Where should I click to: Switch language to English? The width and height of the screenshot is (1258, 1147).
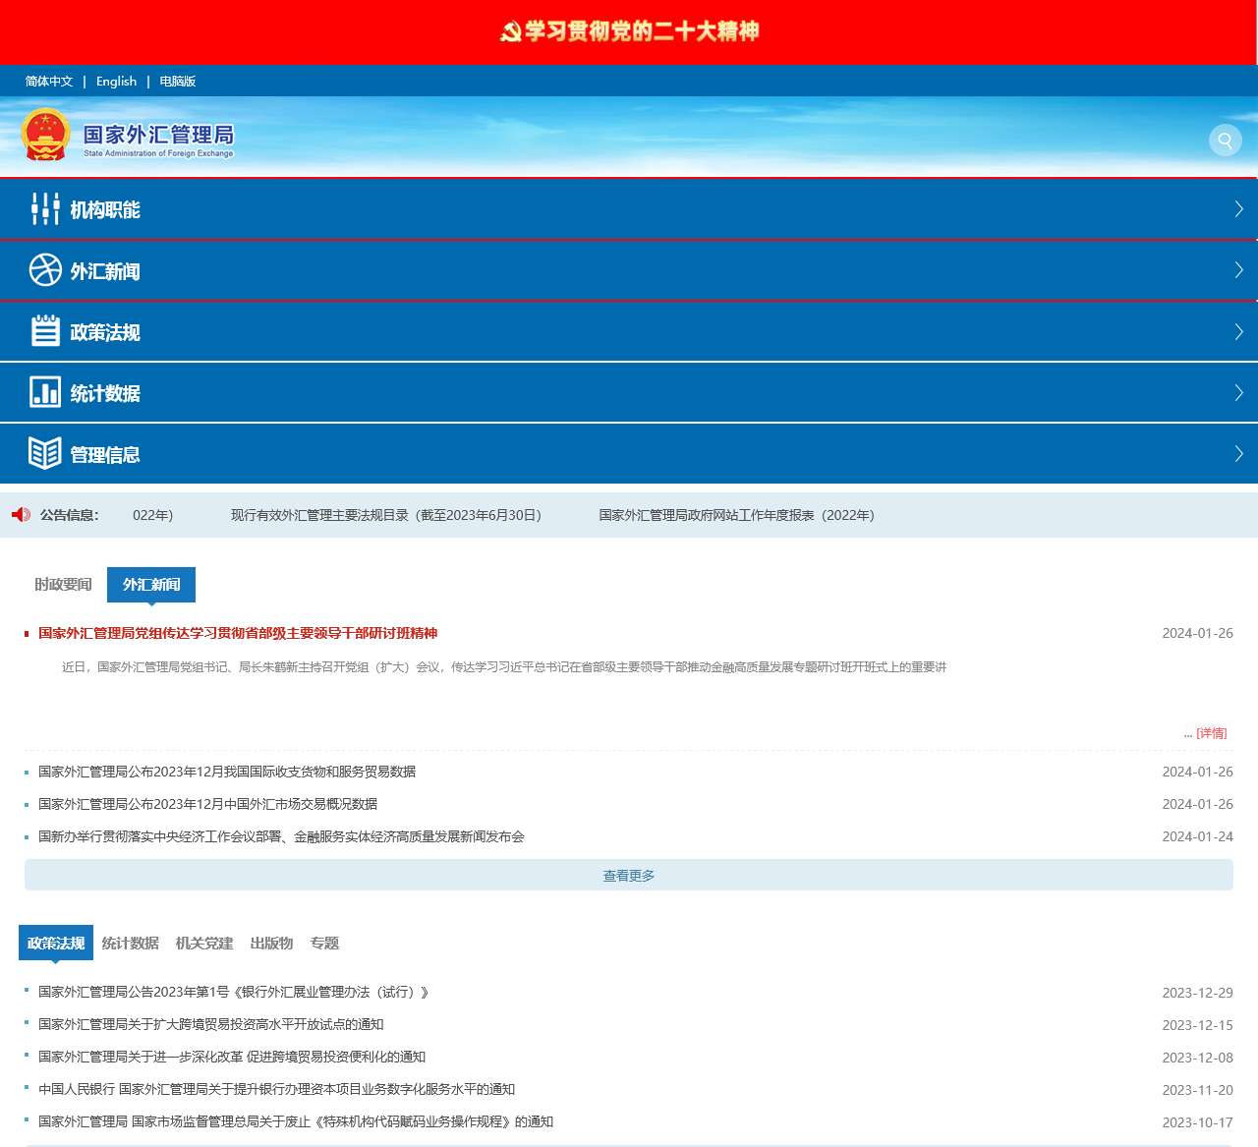[116, 82]
